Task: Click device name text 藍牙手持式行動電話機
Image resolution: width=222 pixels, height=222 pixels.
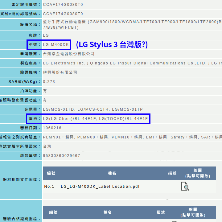Action: point(64,22)
